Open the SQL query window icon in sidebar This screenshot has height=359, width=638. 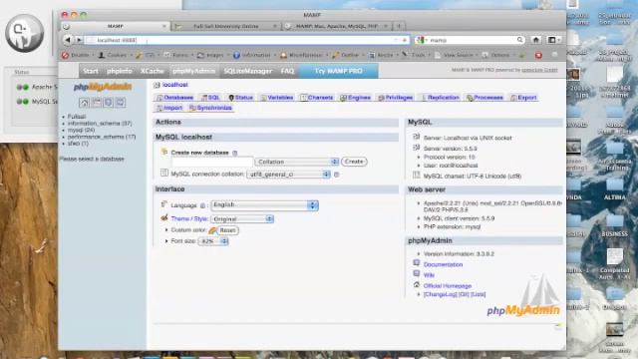point(97,103)
